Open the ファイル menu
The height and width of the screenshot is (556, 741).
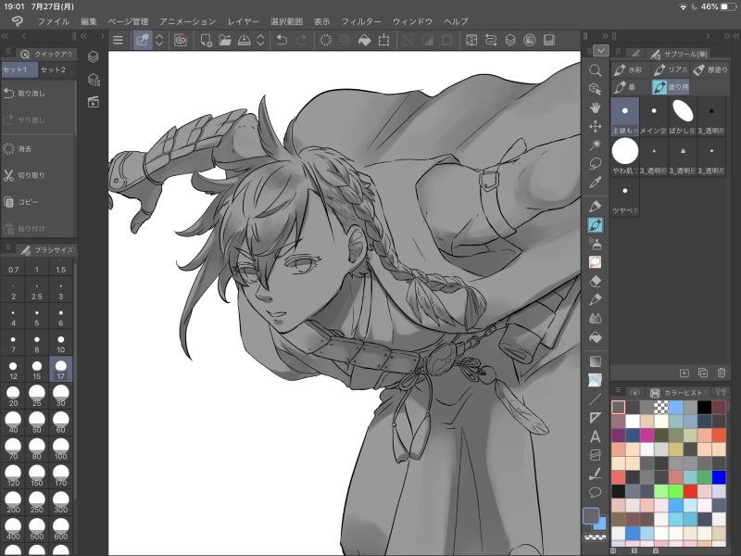click(x=54, y=21)
